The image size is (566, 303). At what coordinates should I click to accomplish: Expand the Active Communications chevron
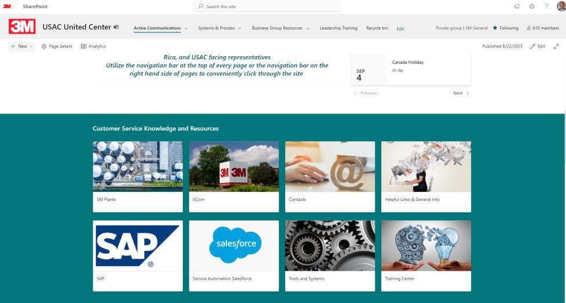pos(187,28)
